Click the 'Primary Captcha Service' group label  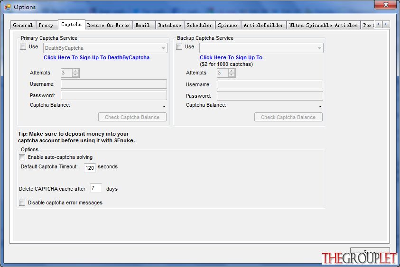tap(49, 38)
